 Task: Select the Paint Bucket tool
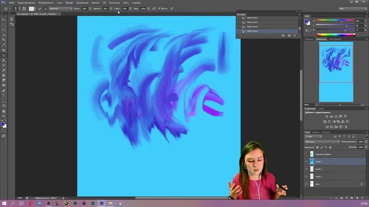pyautogui.click(x=3, y=75)
